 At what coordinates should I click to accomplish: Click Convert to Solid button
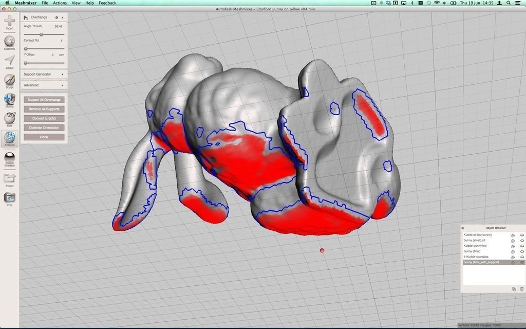click(x=44, y=119)
